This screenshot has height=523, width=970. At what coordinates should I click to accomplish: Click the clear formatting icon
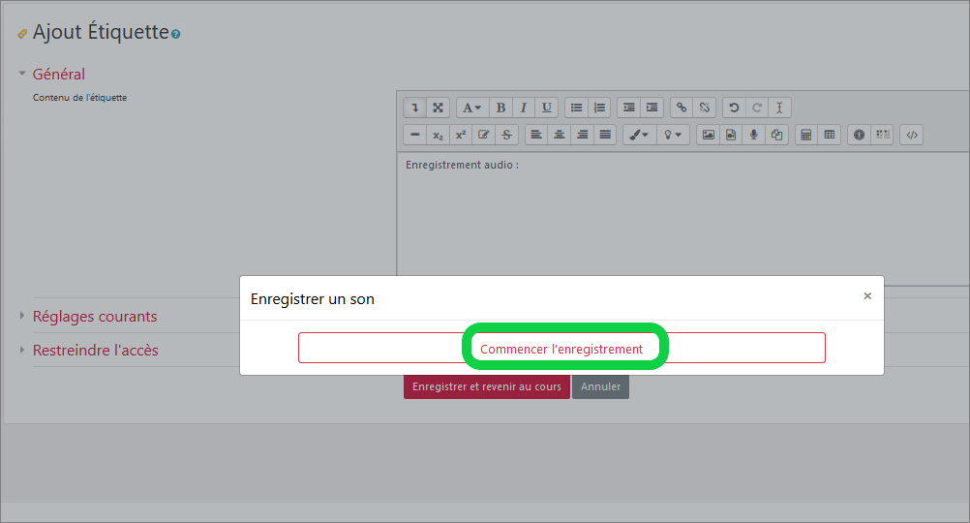779,108
